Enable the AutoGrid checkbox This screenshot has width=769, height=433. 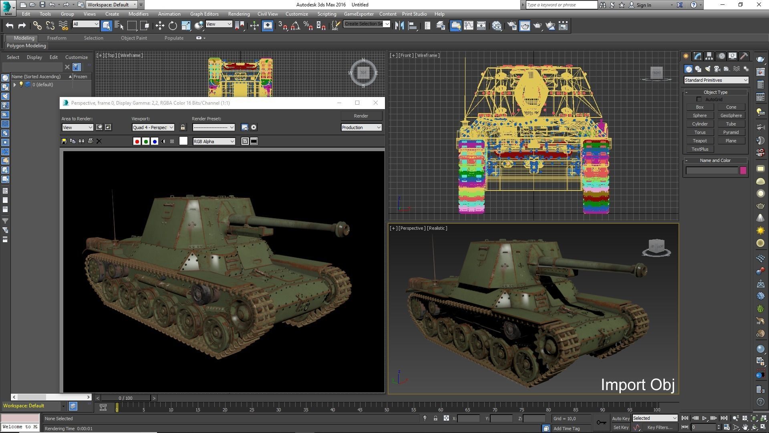click(699, 99)
